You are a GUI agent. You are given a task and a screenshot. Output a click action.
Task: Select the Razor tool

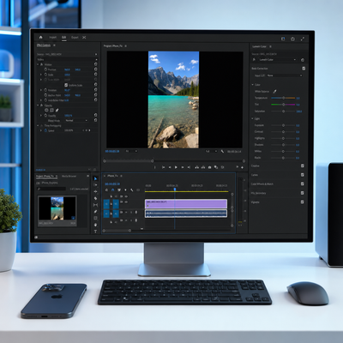click(95, 198)
